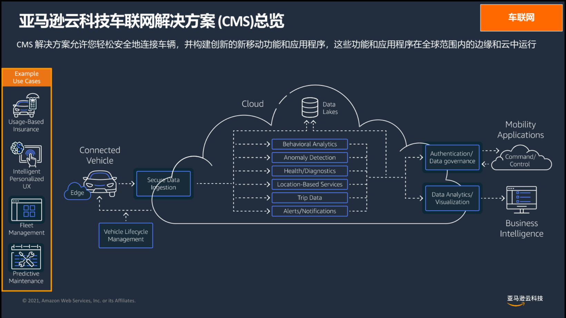
Task: Click the Connected Vehicle label
Action: click(x=100, y=155)
